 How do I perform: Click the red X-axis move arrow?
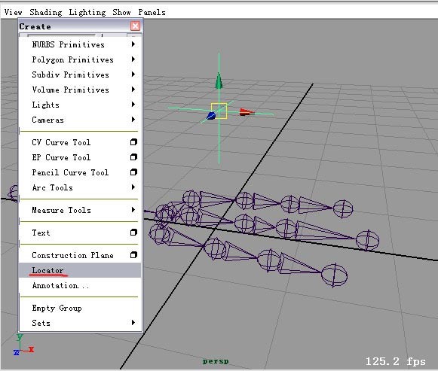pos(247,112)
